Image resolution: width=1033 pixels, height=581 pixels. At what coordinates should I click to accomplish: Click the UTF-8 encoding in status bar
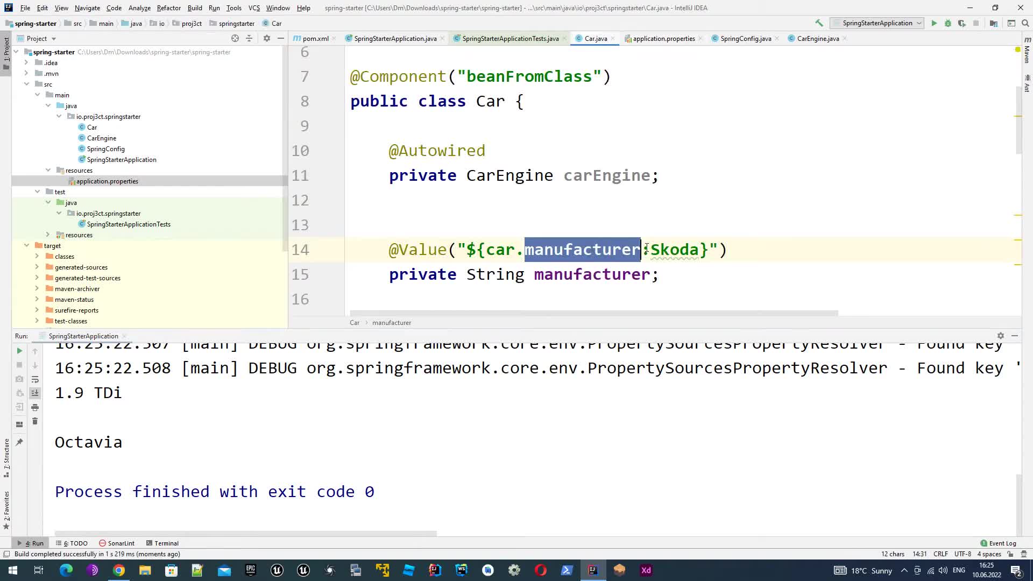point(963,554)
